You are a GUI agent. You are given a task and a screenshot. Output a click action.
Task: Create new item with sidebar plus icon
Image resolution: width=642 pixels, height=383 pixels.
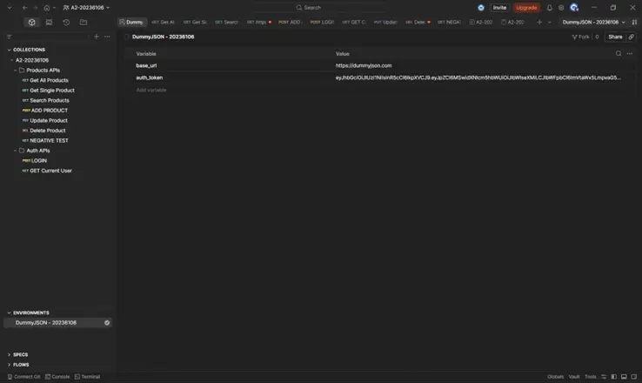pos(97,37)
